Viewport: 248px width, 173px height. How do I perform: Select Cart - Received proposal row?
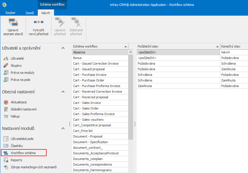[100, 97]
